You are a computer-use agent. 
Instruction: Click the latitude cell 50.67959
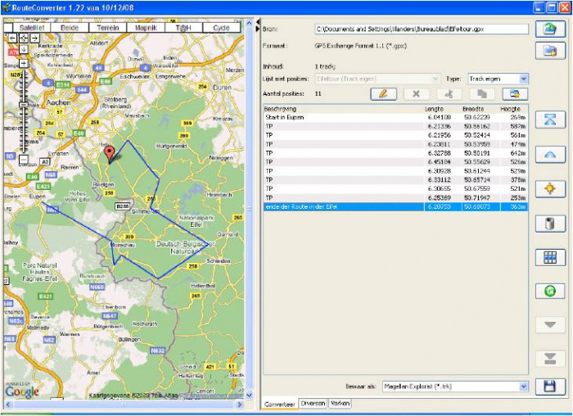click(x=477, y=189)
